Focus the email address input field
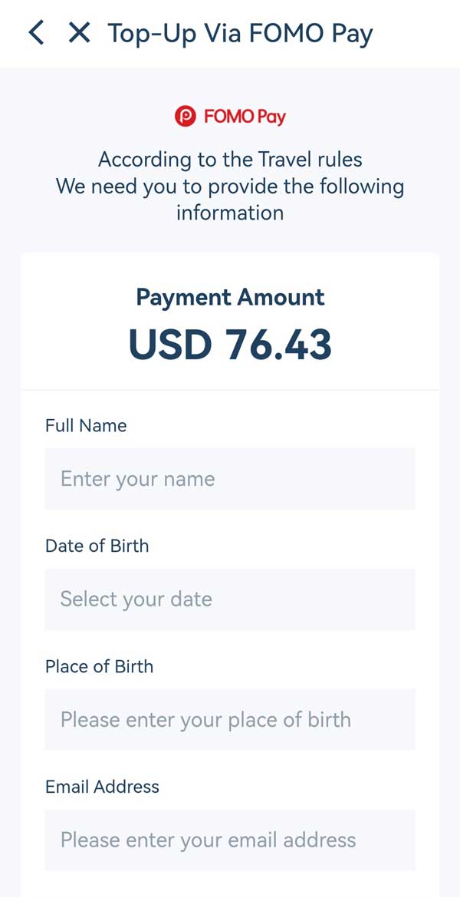Screen dimensions: 460x898 pyautogui.click(x=230, y=840)
